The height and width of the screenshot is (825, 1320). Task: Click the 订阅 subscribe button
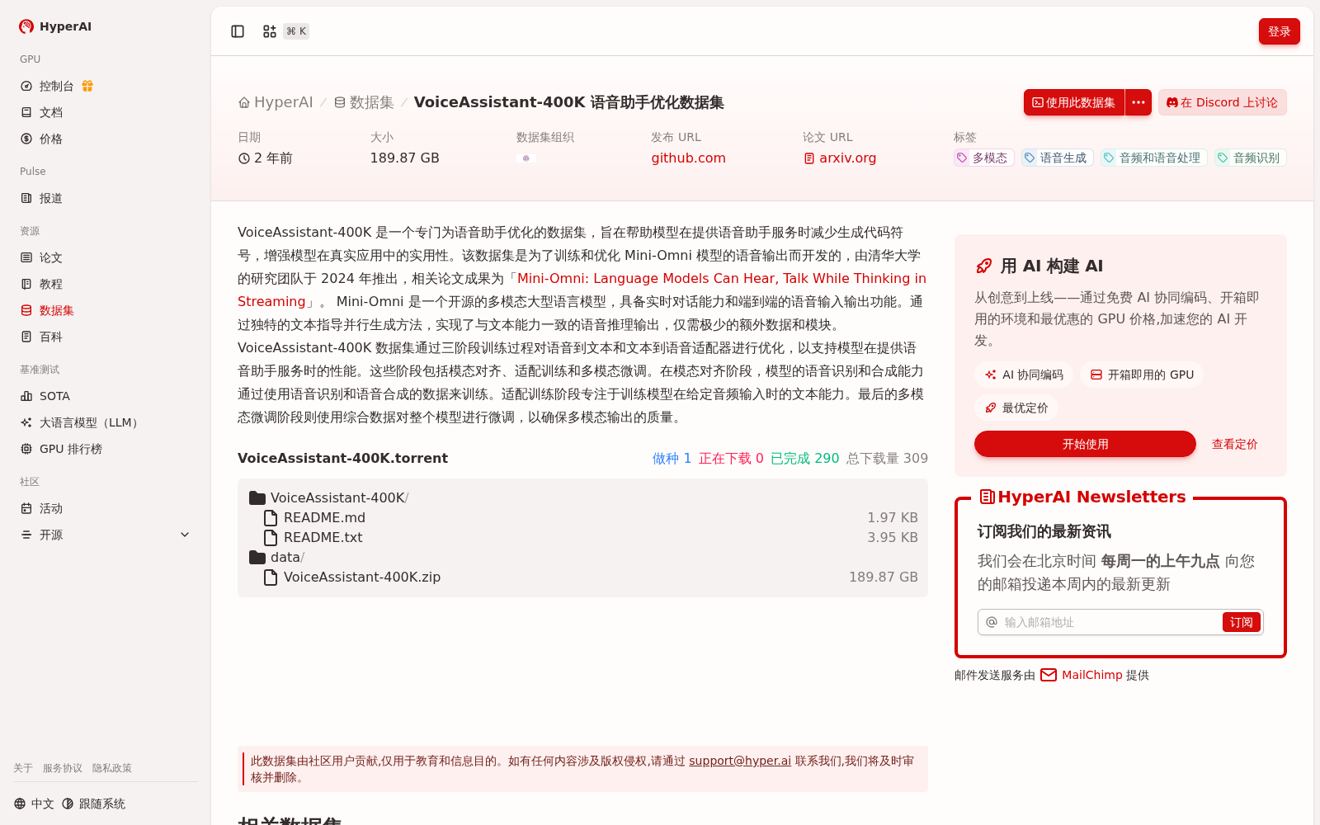click(1241, 622)
